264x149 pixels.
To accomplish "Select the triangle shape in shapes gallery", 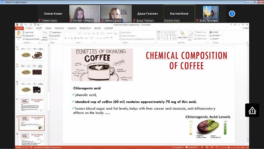I will [159, 35].
